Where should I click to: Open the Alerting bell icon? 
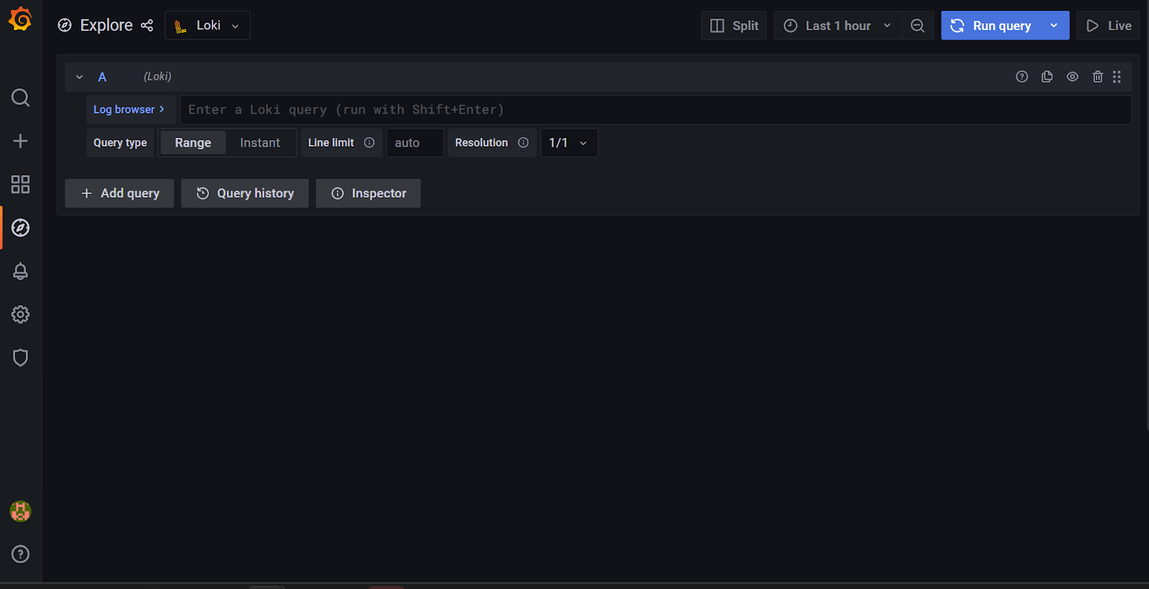click(x=20, y=272)
